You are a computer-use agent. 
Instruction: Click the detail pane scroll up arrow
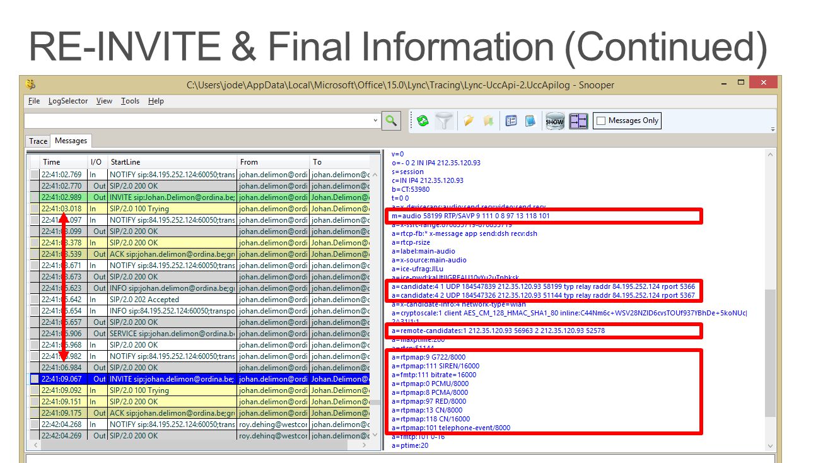(x=771, y=154)
